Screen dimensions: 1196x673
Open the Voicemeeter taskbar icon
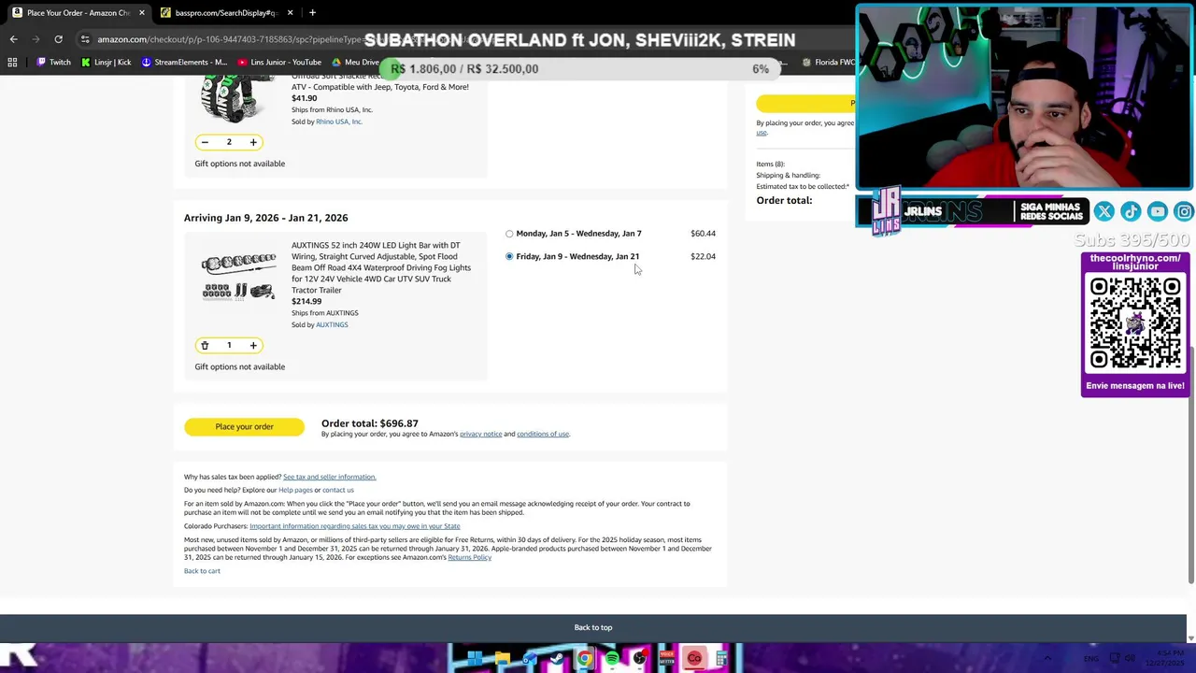[x=667, y=659]
